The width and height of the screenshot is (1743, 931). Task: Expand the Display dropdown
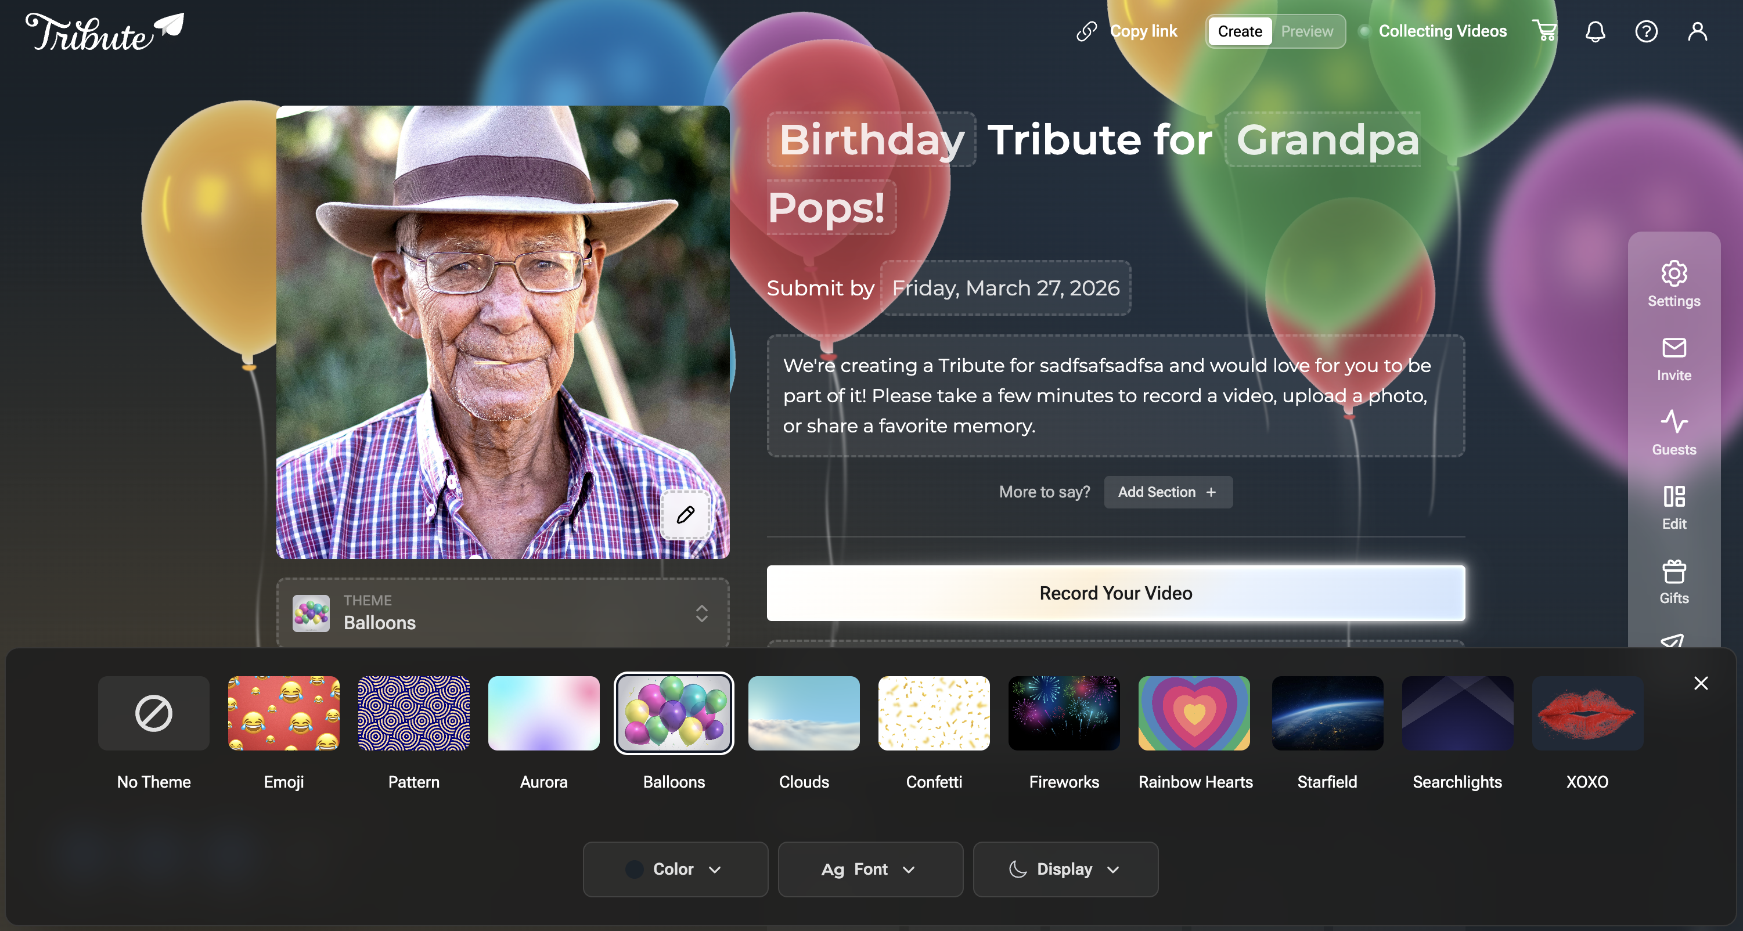(1065, 869)
